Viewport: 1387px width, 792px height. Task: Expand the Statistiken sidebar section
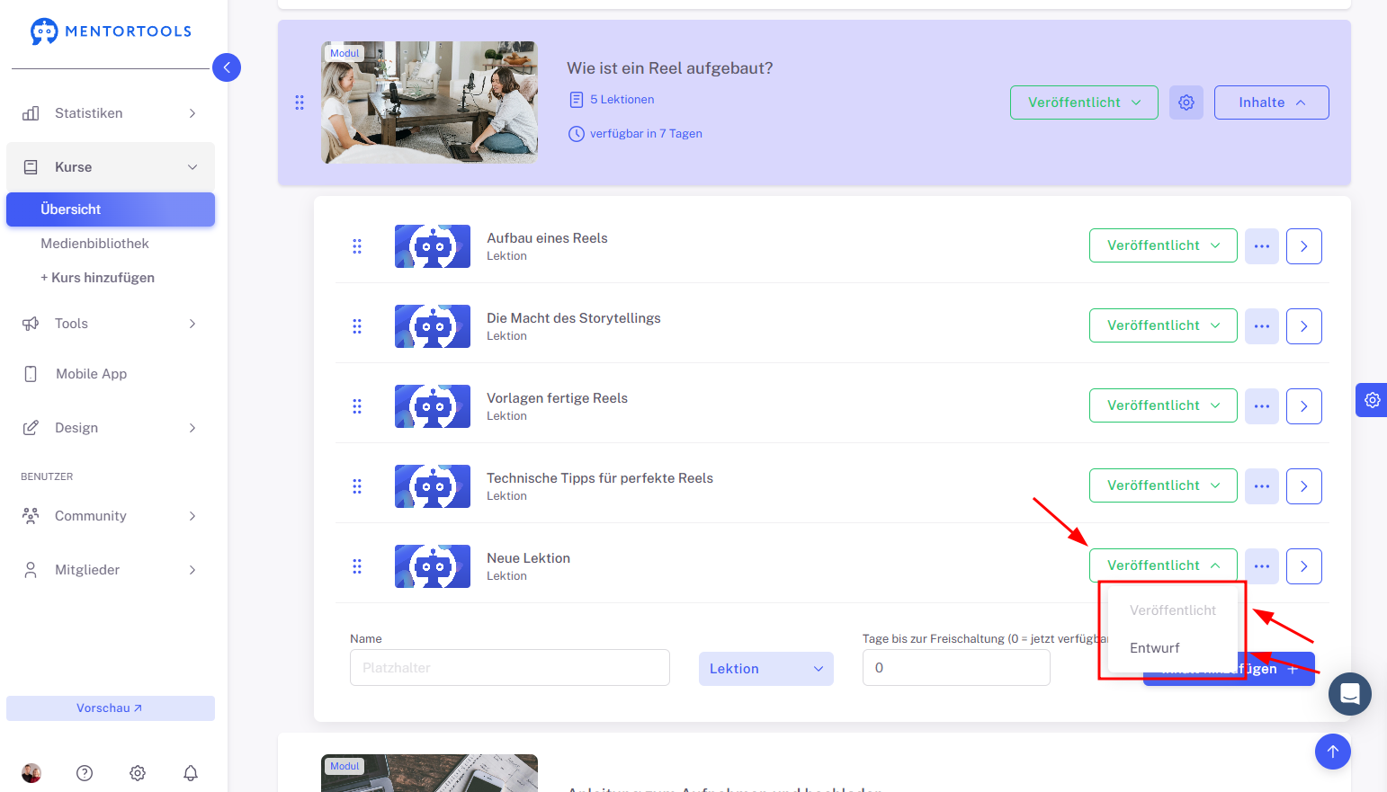point(111,113)
